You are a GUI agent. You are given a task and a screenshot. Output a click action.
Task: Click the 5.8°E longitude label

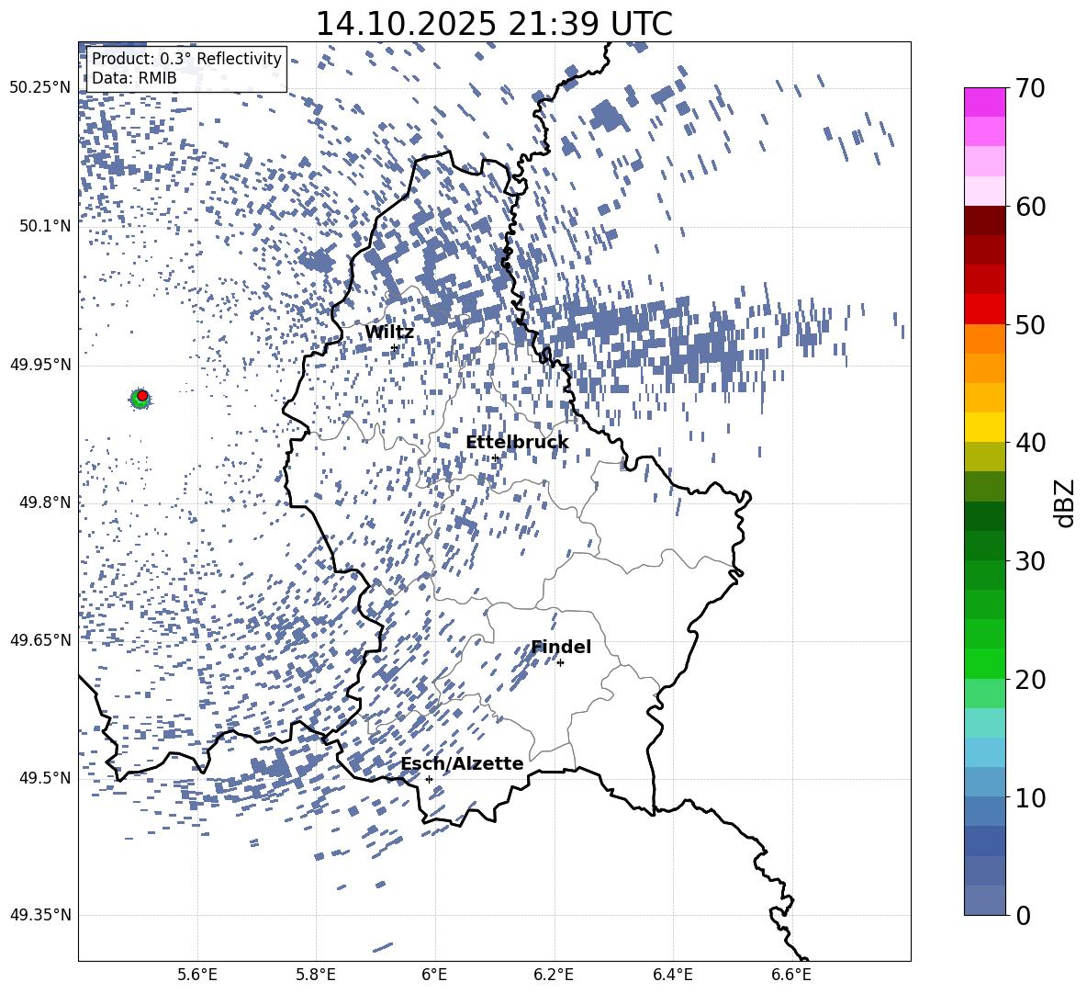pos(316,975)
